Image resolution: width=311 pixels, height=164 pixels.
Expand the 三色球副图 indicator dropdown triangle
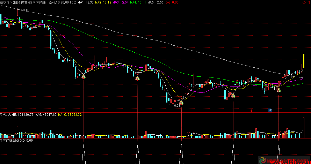coord(1,141)
